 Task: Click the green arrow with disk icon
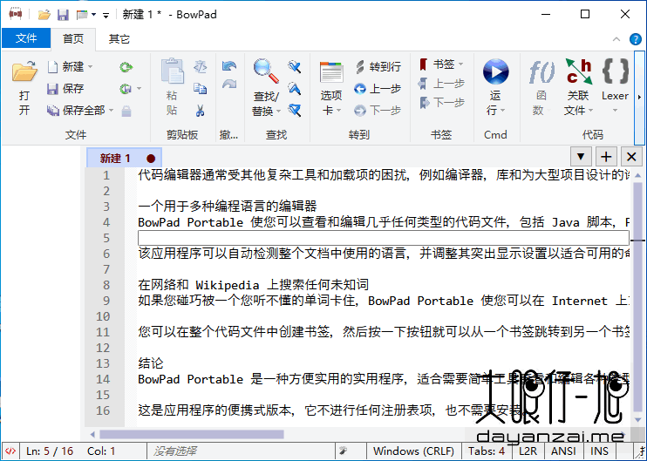(126, 89)
